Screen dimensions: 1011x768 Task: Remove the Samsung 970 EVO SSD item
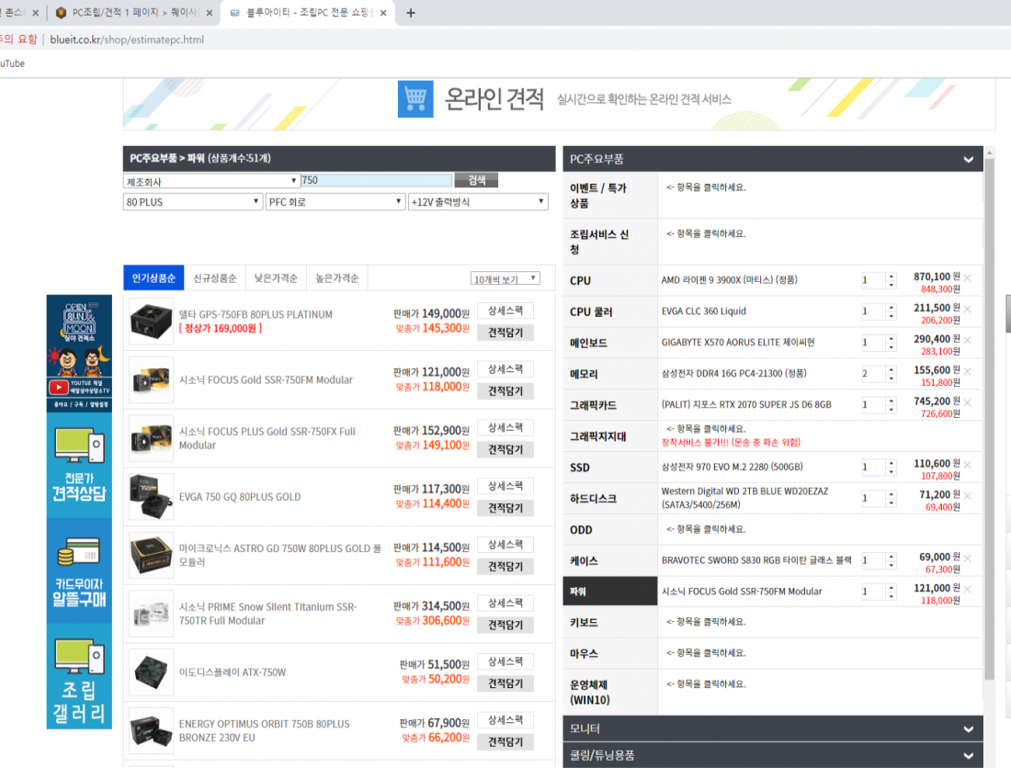coord(967,465)
